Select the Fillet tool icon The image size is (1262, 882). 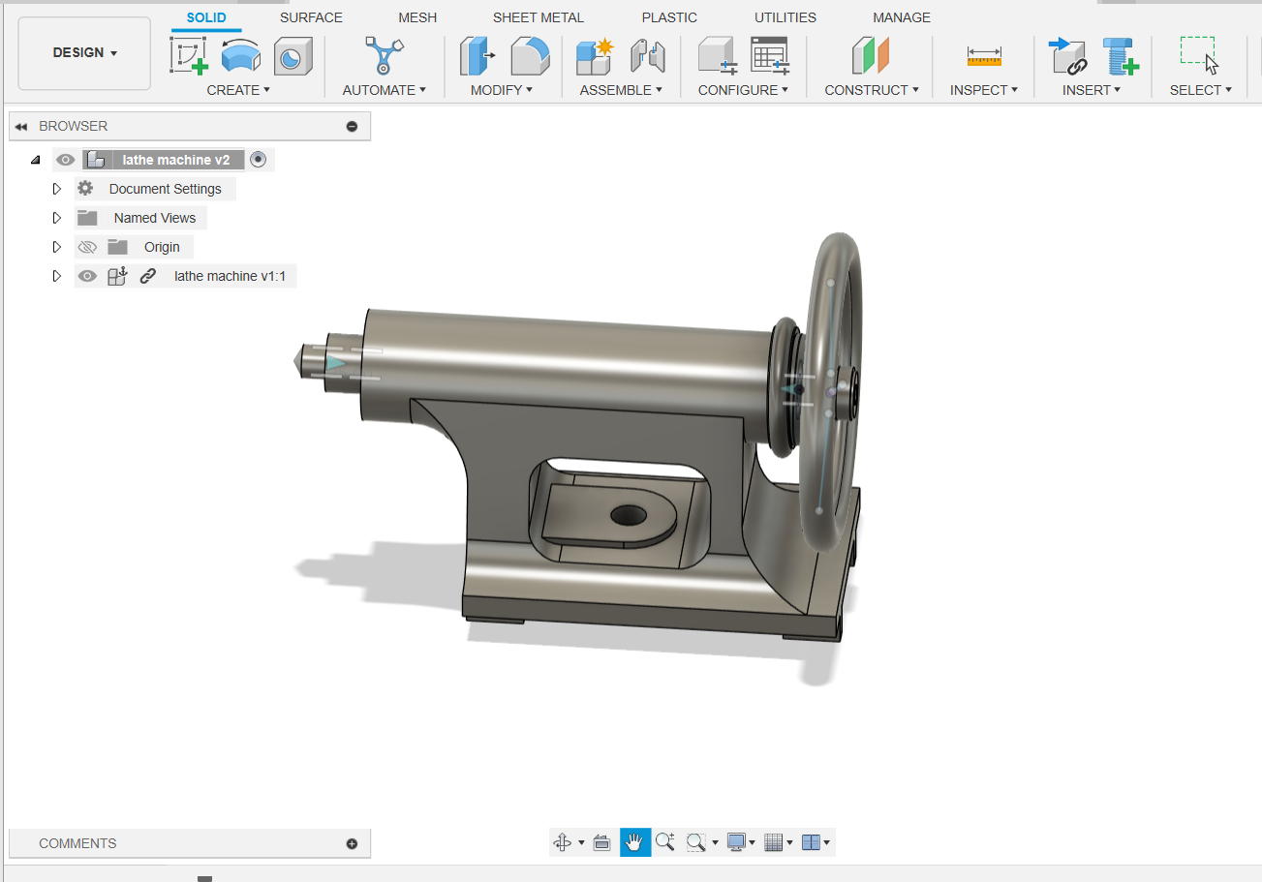coord(530,56)
